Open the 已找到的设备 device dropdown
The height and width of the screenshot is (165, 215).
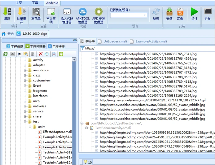pyautogui.click(x=145, y=15)
